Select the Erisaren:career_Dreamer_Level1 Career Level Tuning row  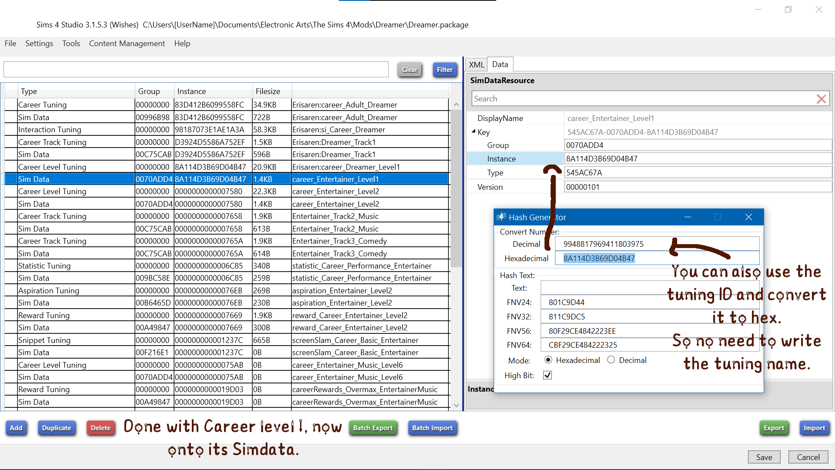coord(227,167)
